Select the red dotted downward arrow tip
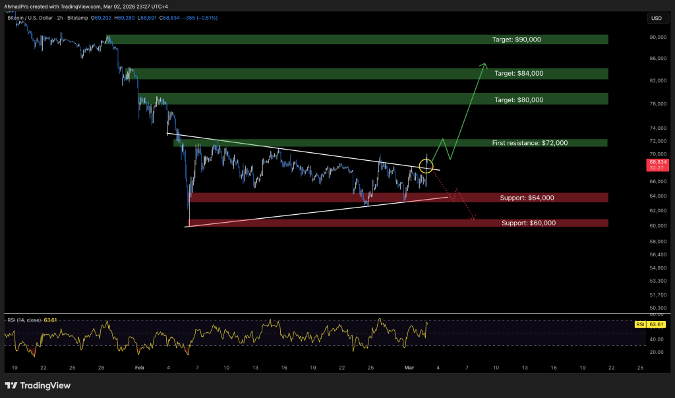This screenshot has width=675, height=398. click(472, 218)
